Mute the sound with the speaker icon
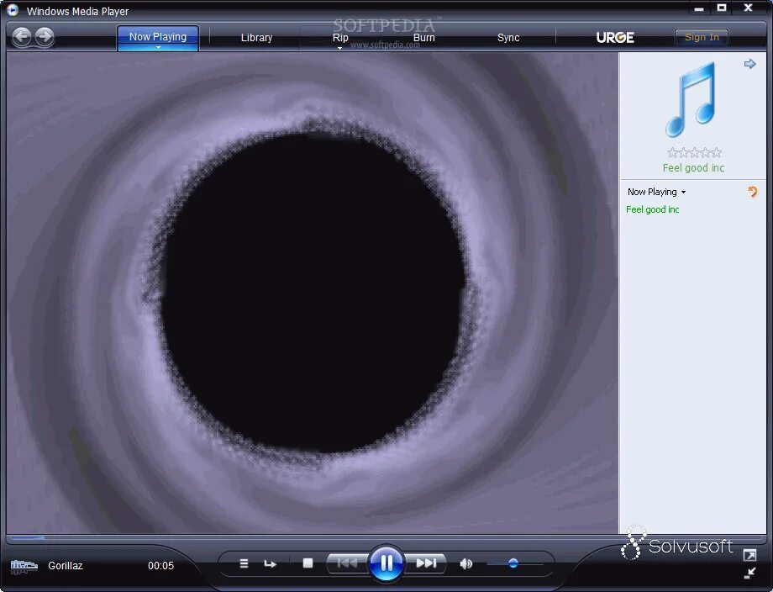The width and height of the screenshot is (773, 592). click(x=465, y=563)
